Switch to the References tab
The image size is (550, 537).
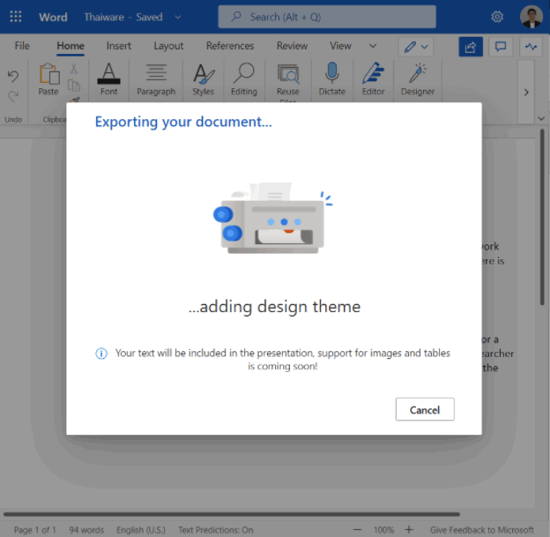[230, 46]
